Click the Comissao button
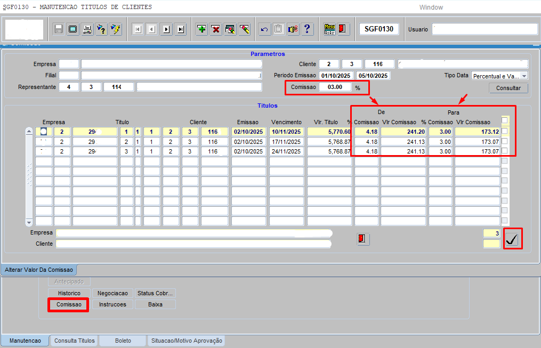This screenshot has width=541, height=348. [69, 304]
